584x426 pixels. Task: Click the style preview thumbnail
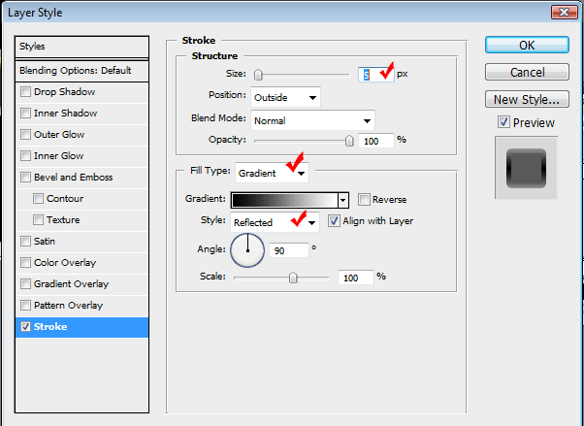point(526,168)
